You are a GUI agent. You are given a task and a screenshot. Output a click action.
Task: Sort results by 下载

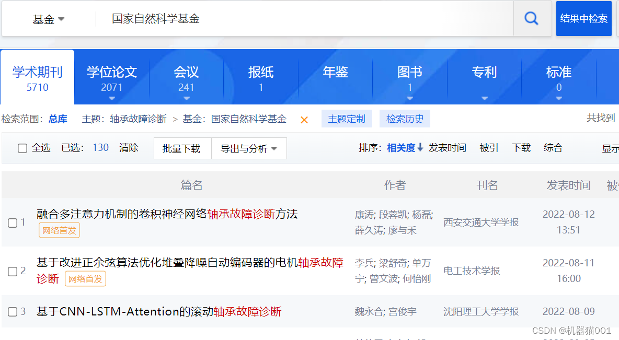tap(521, 148)
